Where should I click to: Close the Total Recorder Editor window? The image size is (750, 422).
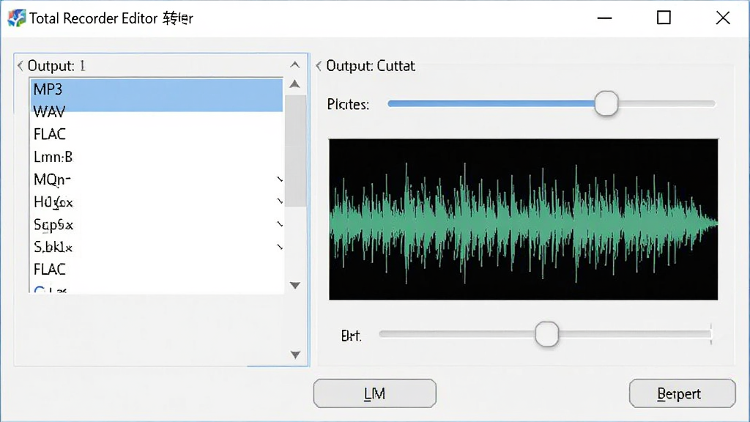[x=723, y=18]
